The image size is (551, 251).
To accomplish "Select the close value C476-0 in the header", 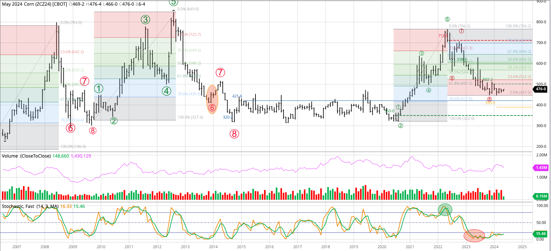I will coord(126,4).
